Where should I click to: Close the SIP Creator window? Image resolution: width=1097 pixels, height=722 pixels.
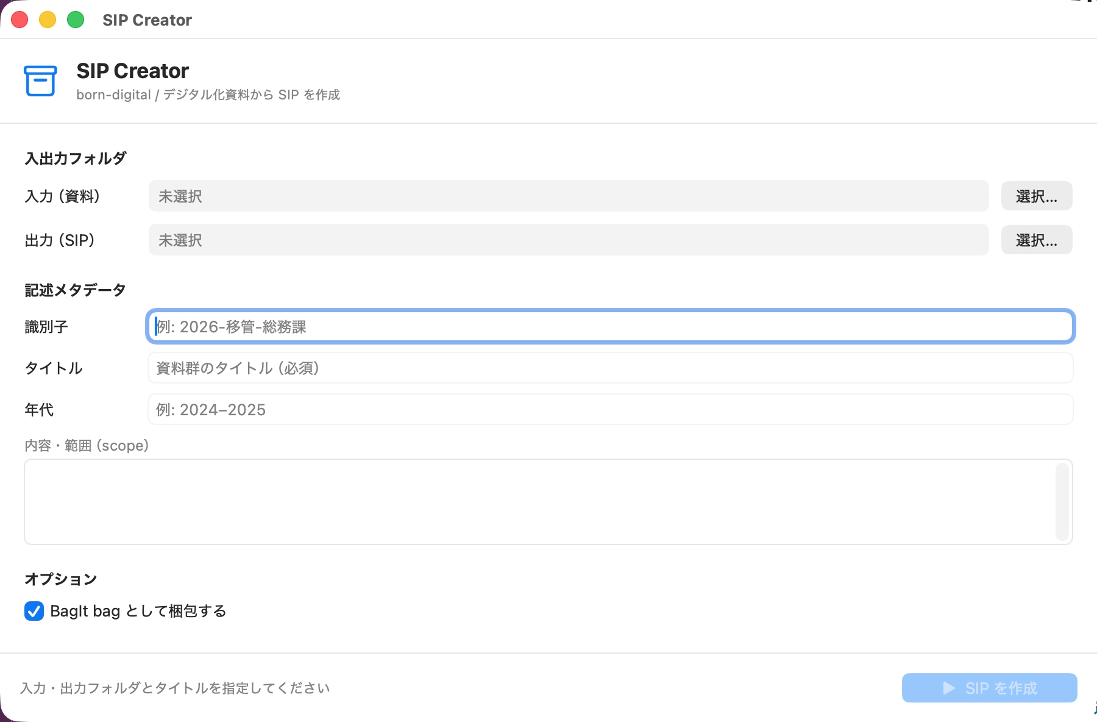point(20,20)
